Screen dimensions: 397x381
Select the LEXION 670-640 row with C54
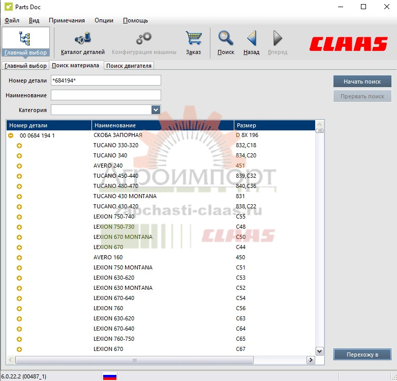pos(161,298)
